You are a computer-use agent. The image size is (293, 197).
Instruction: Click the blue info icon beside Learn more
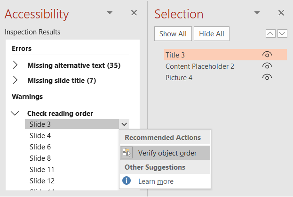pos(127,181)
